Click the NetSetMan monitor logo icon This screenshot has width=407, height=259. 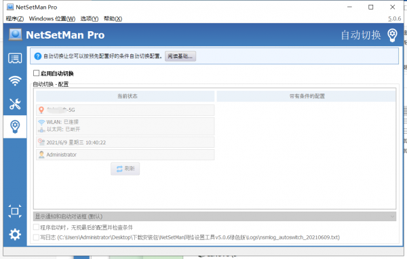point(16,35)
